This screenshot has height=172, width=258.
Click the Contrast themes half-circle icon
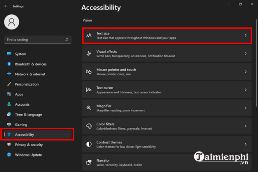click(x=89, y=144)
